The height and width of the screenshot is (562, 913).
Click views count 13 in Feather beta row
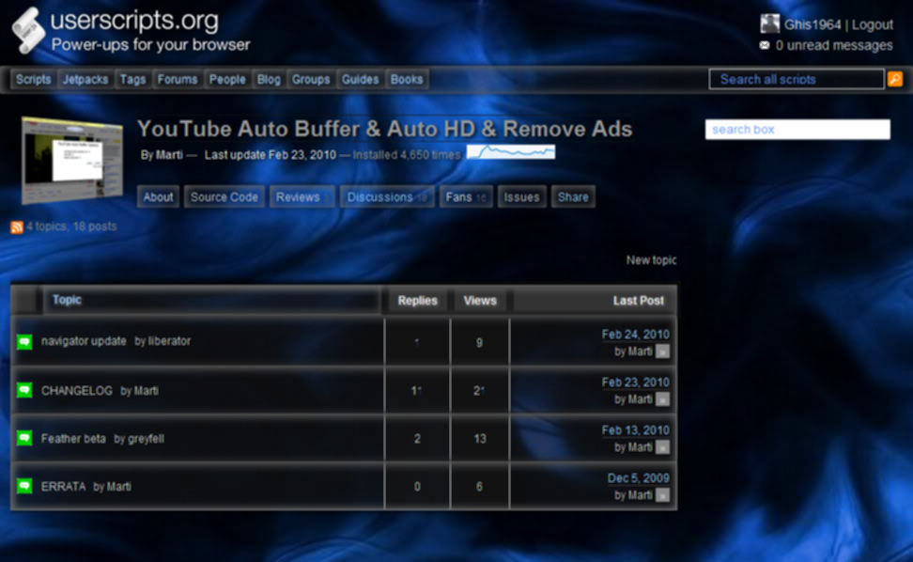480,439
